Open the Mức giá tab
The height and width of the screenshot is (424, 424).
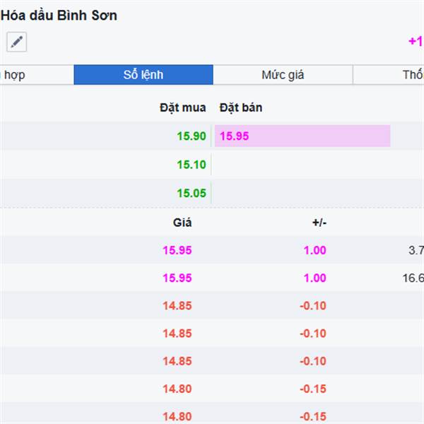click(x=283, y=75)
